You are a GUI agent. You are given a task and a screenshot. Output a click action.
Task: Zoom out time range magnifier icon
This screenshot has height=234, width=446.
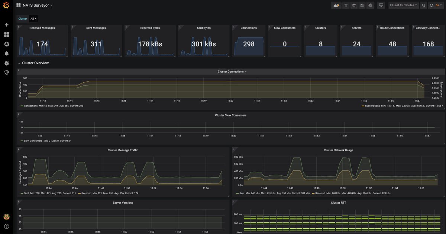(423, 5)
